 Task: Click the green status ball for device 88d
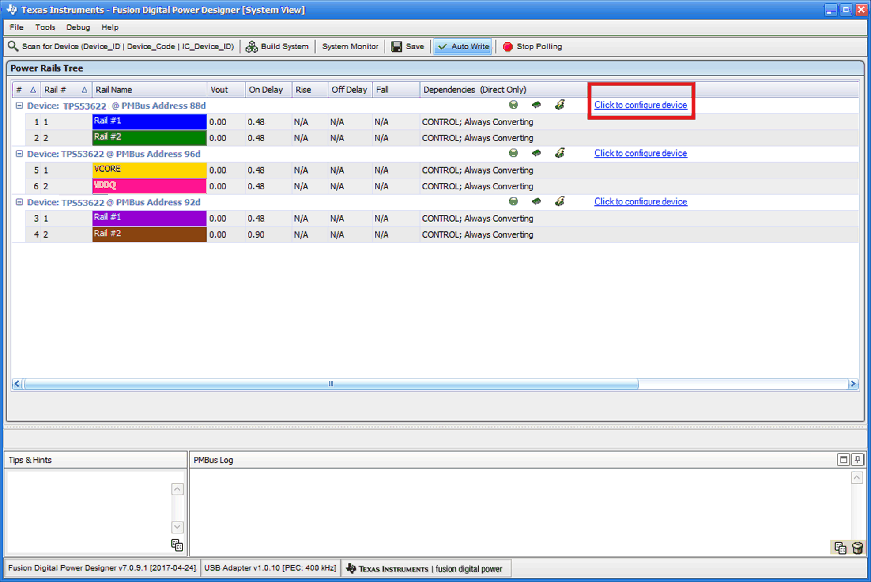[x=513, y=105]
